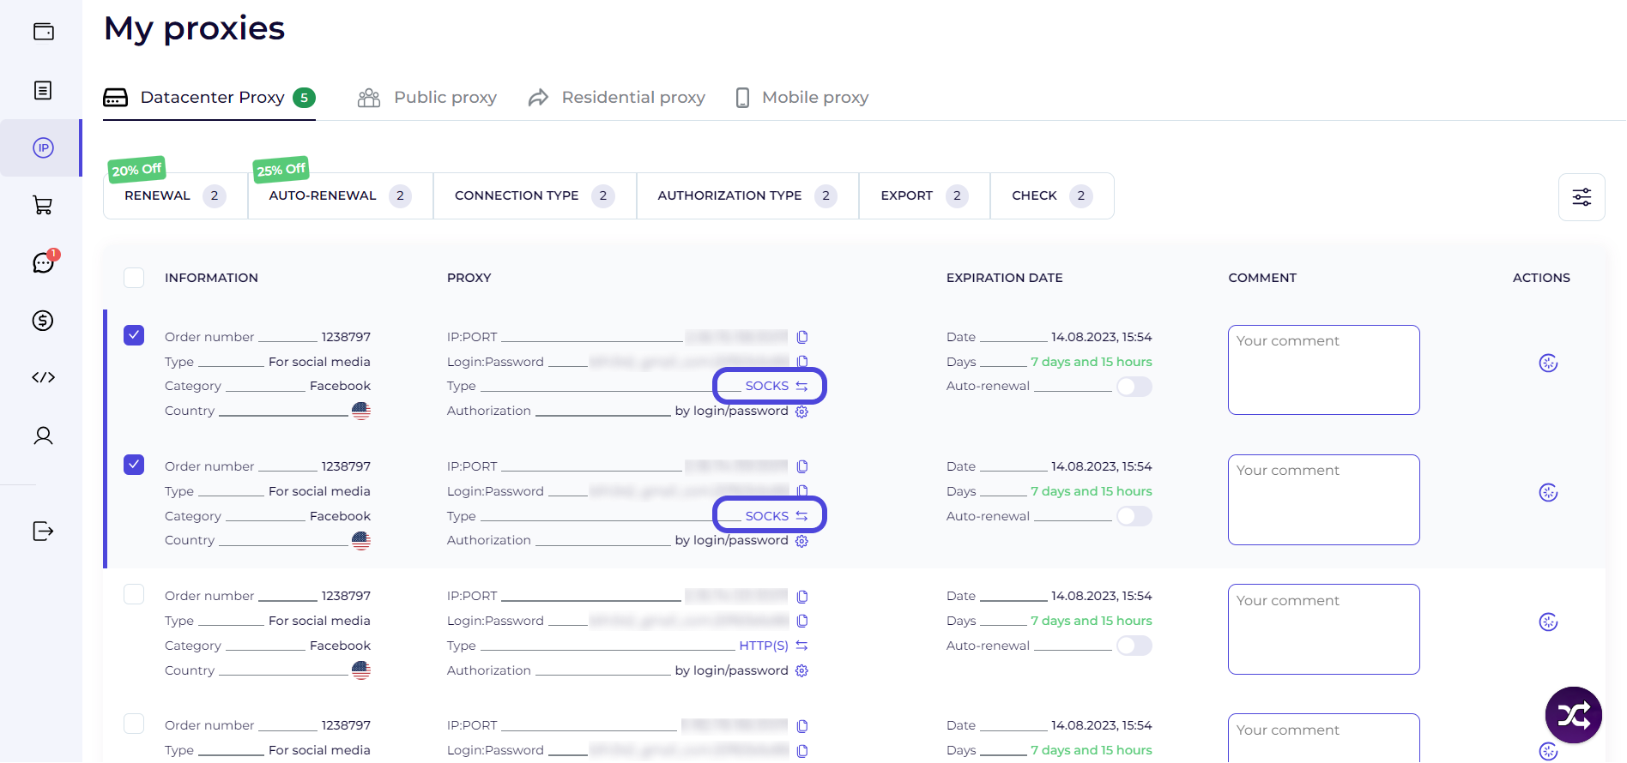This screenshot has width=1627, height=763.
Task: Check the fourth proxy row checkbox
Action: point(134,724)
